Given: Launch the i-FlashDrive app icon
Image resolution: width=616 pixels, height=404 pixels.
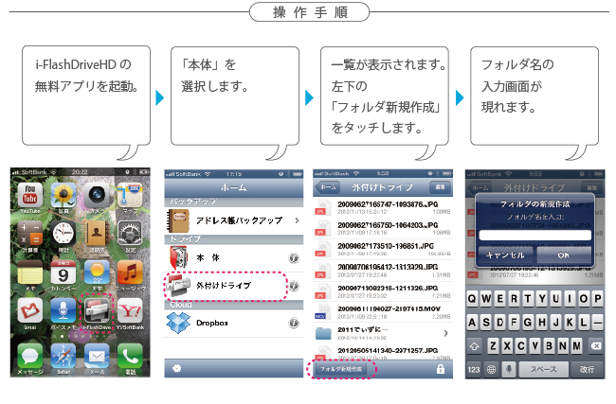Looking at the screenshot, I should click(x=97, y=310).
